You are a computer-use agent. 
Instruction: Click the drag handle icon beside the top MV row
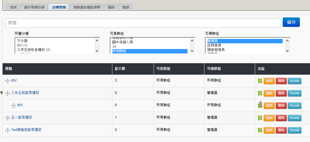coord(8,81)
